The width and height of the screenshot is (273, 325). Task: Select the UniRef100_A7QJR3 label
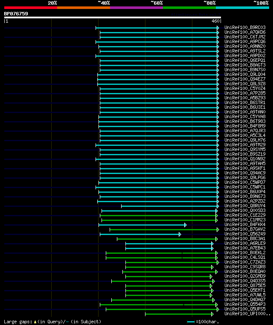(245, 131)
